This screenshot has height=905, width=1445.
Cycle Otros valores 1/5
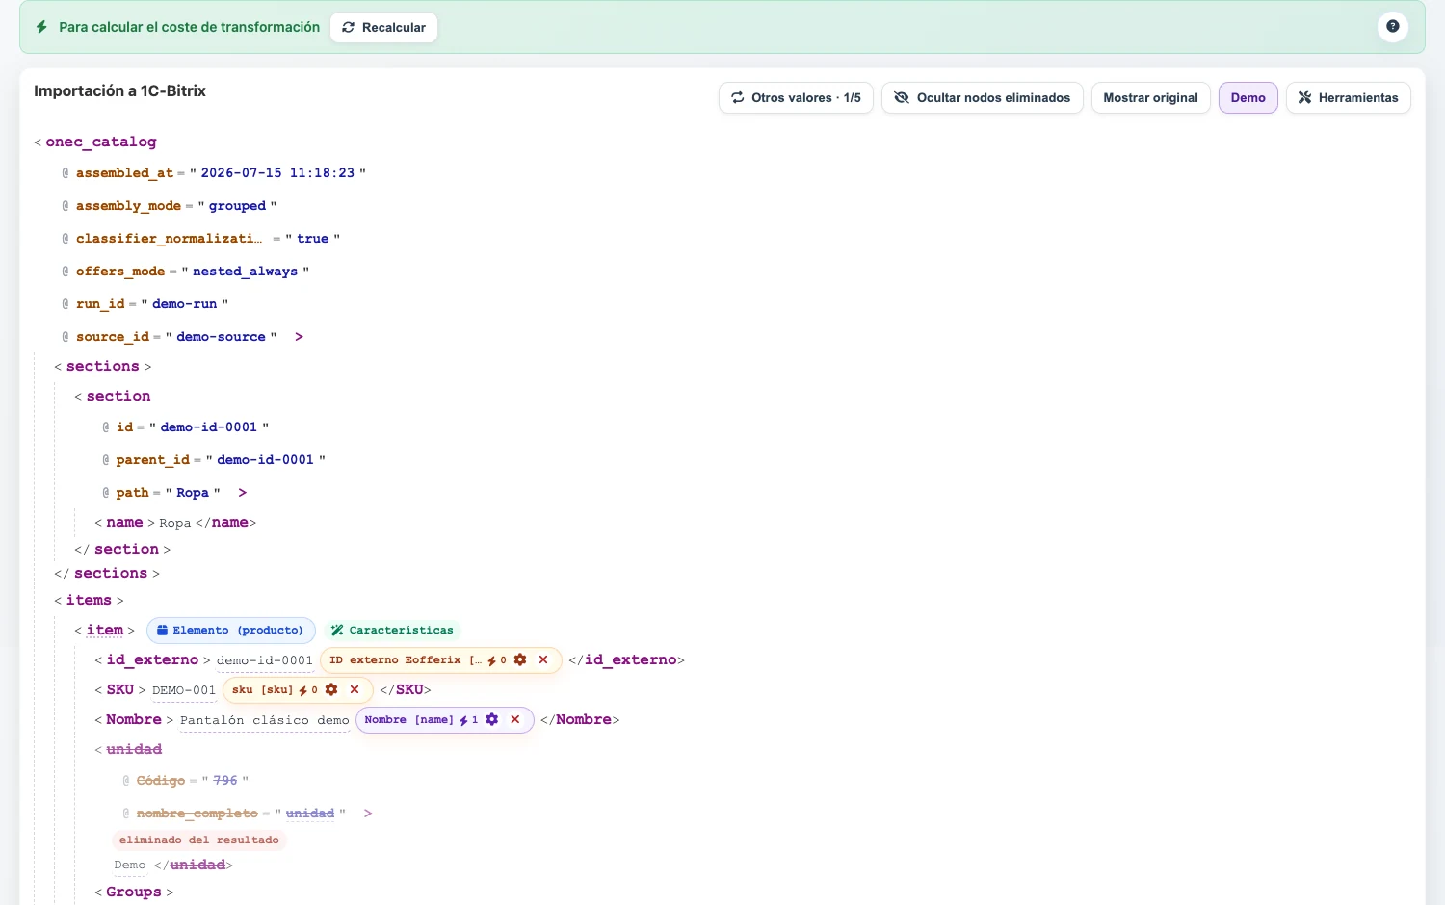(796, 97)
